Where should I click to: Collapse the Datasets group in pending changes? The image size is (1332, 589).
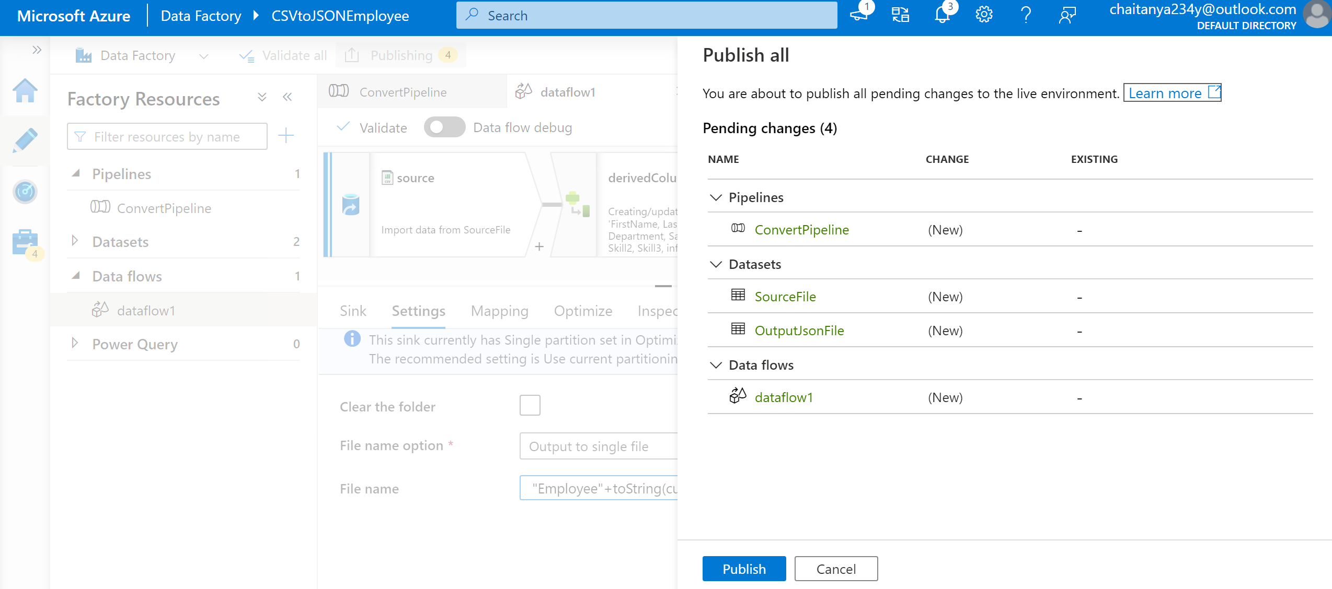pyautogui.click(x=716, y=264)
